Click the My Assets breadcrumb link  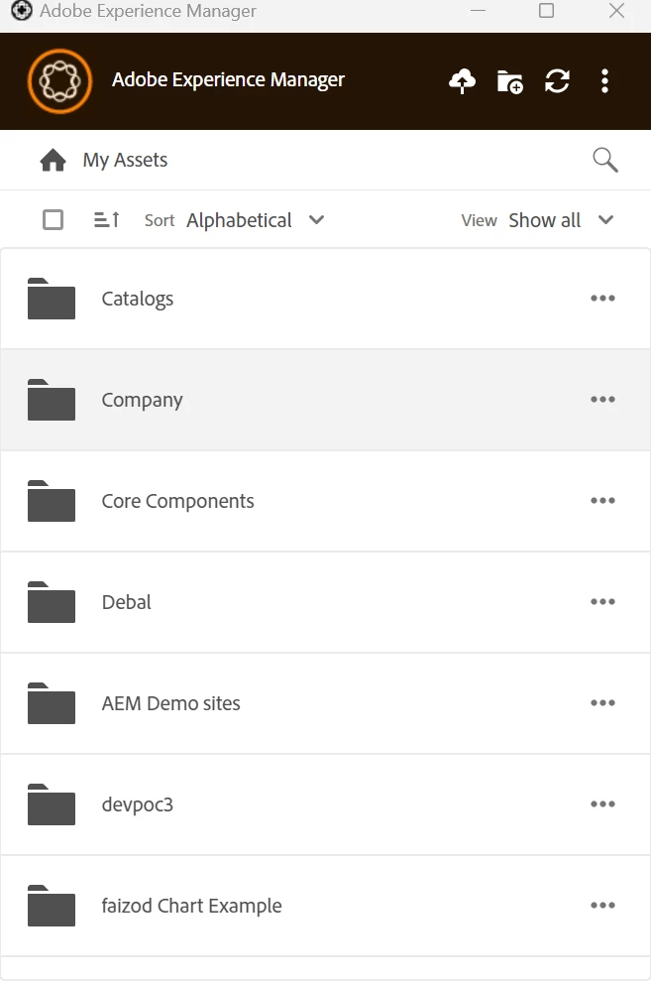[x=125, y=160]
